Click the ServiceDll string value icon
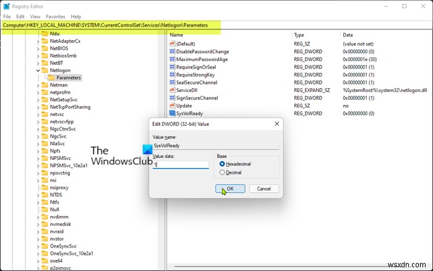Screen dimensions: 433x271 (172, 90)
